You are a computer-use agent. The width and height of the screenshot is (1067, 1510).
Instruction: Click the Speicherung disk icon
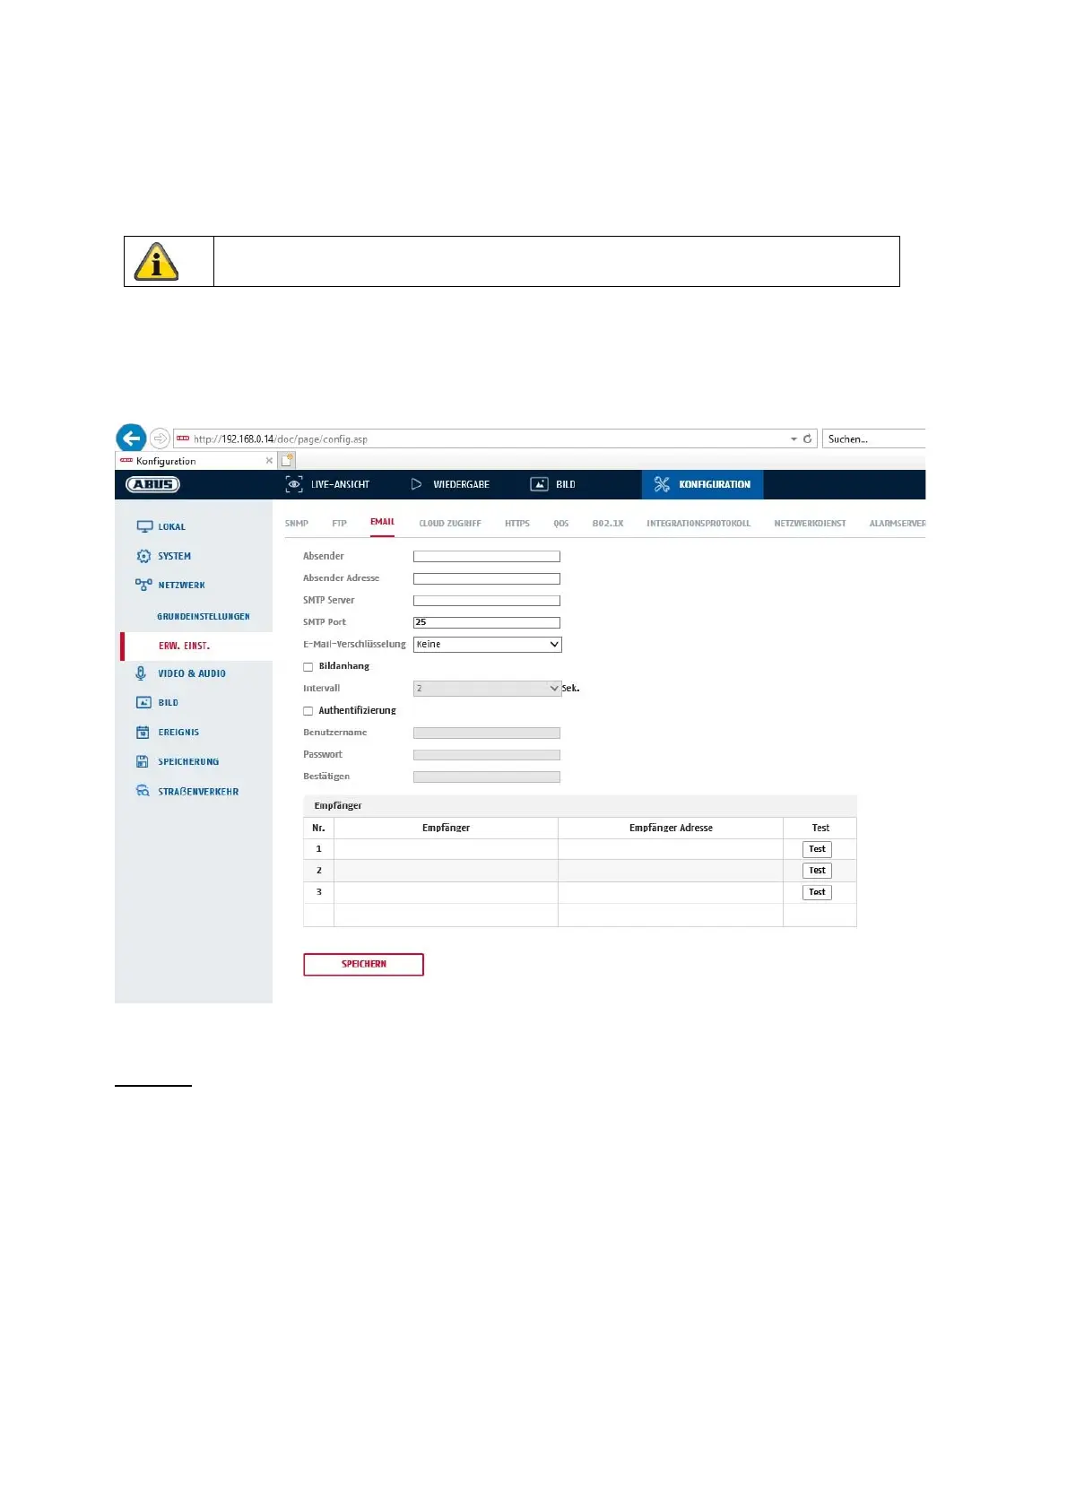coord(143,762)
